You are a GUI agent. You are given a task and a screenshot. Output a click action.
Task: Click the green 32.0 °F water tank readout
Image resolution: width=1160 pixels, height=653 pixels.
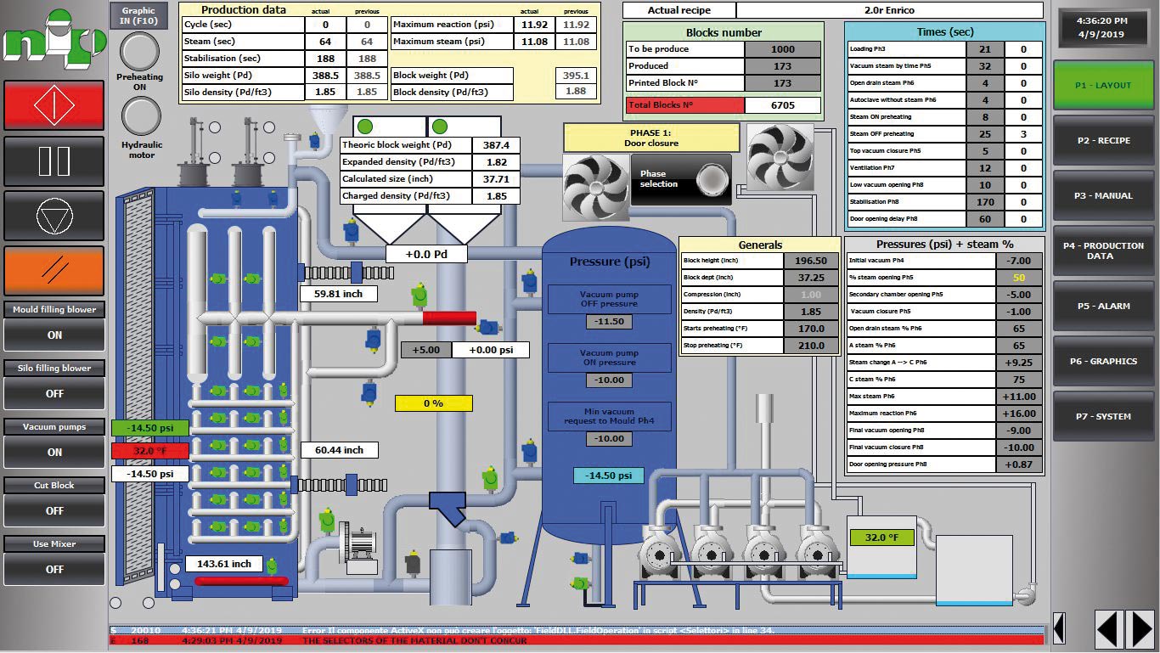point(881,538)
